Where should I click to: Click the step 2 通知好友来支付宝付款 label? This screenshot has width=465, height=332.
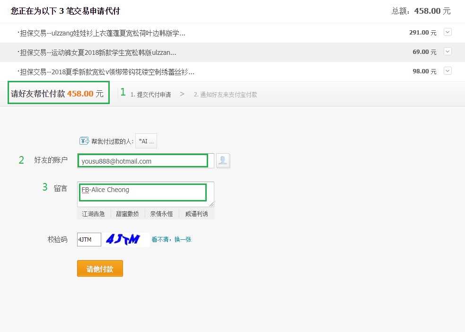pyautogui.click(x=226, y=95)
